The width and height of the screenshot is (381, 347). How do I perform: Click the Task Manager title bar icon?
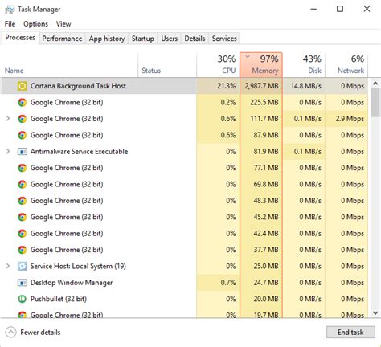click(10, 10)
